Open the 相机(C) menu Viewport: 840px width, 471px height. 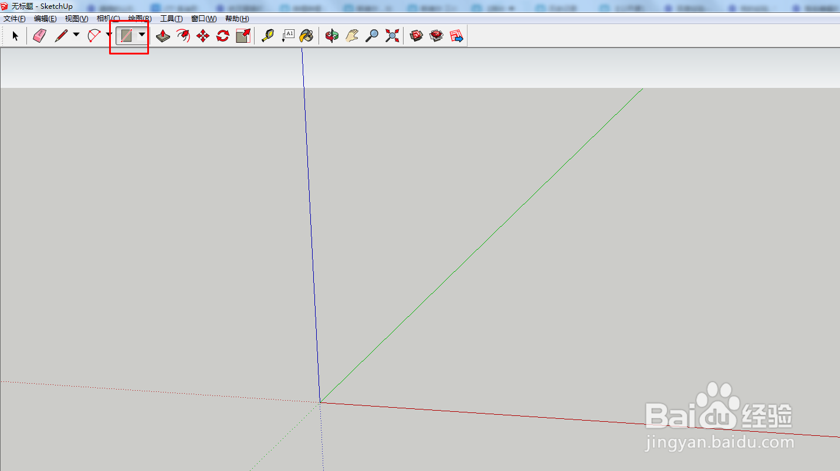108,19
